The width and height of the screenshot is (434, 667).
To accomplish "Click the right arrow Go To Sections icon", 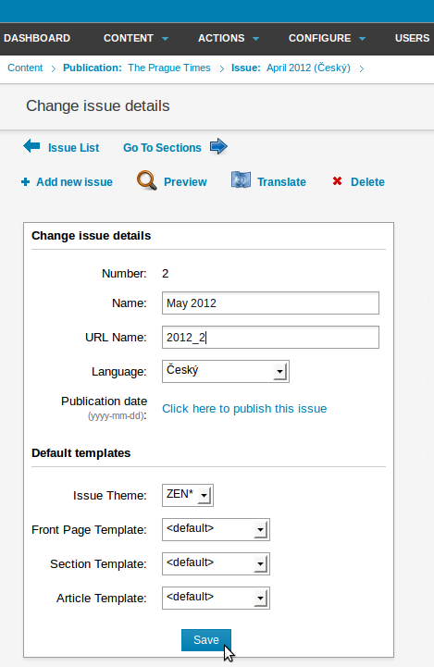I will [x=218, y=146].
